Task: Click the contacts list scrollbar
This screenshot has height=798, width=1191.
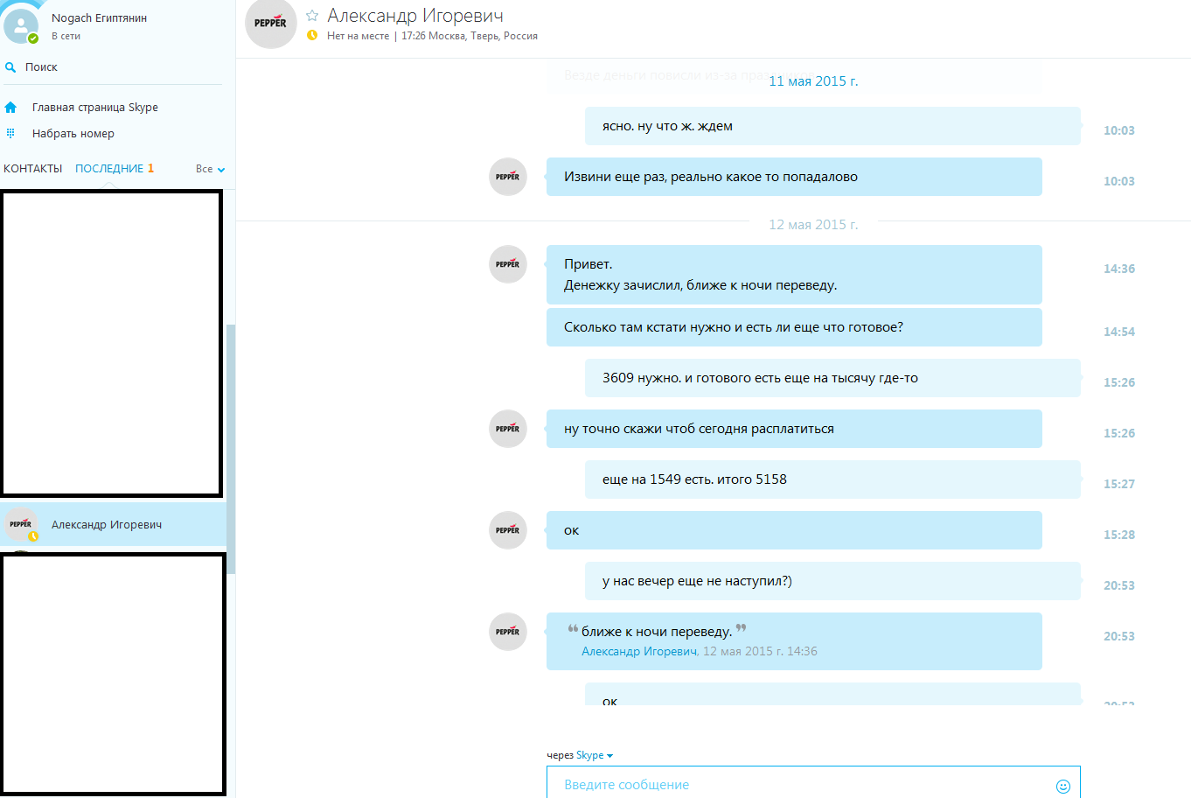Action: point(231,448)
